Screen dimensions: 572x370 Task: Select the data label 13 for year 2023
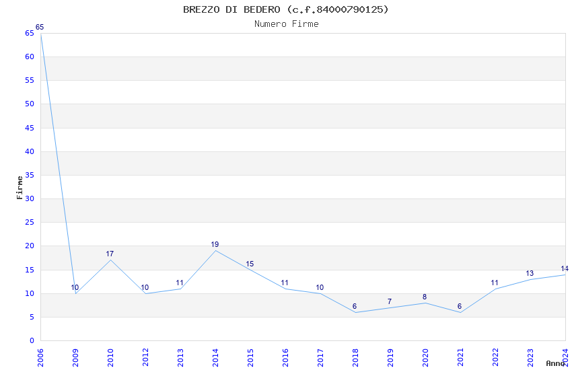[530, 273]
